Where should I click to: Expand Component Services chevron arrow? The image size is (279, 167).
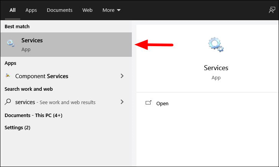pos(122,76)
